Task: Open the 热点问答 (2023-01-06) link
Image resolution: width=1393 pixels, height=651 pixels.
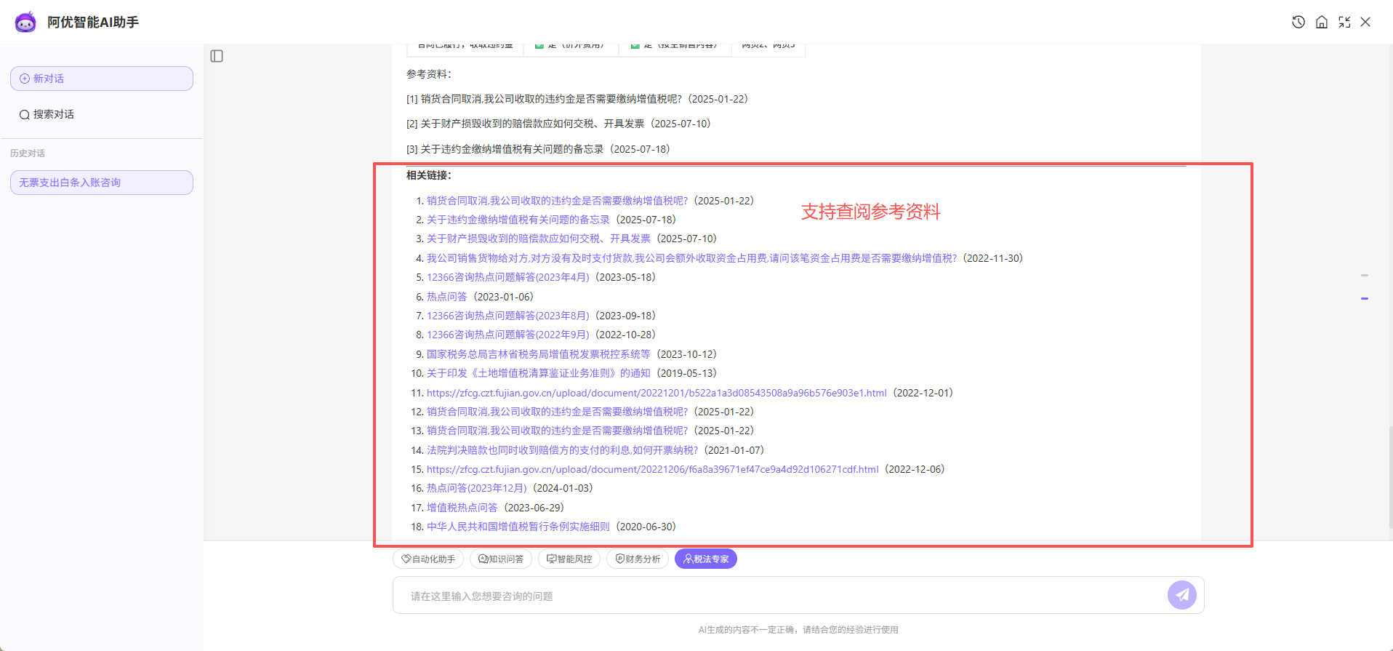Action: tap(446, 297)
